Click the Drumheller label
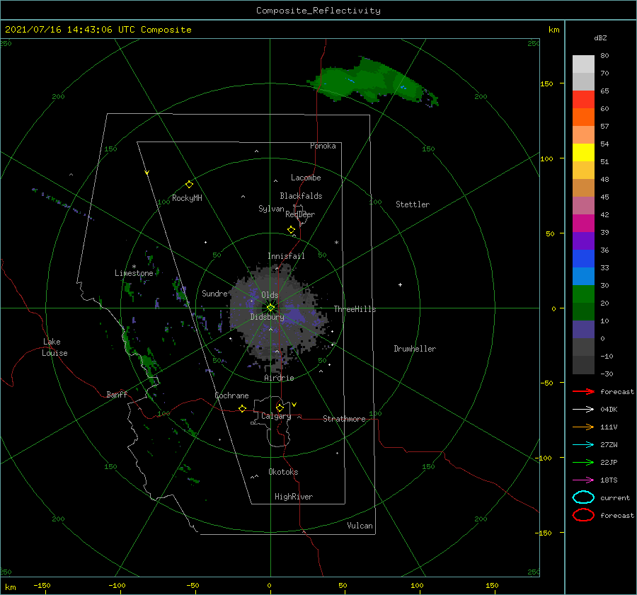Screen dimensions: 637x595 point(415,349)
